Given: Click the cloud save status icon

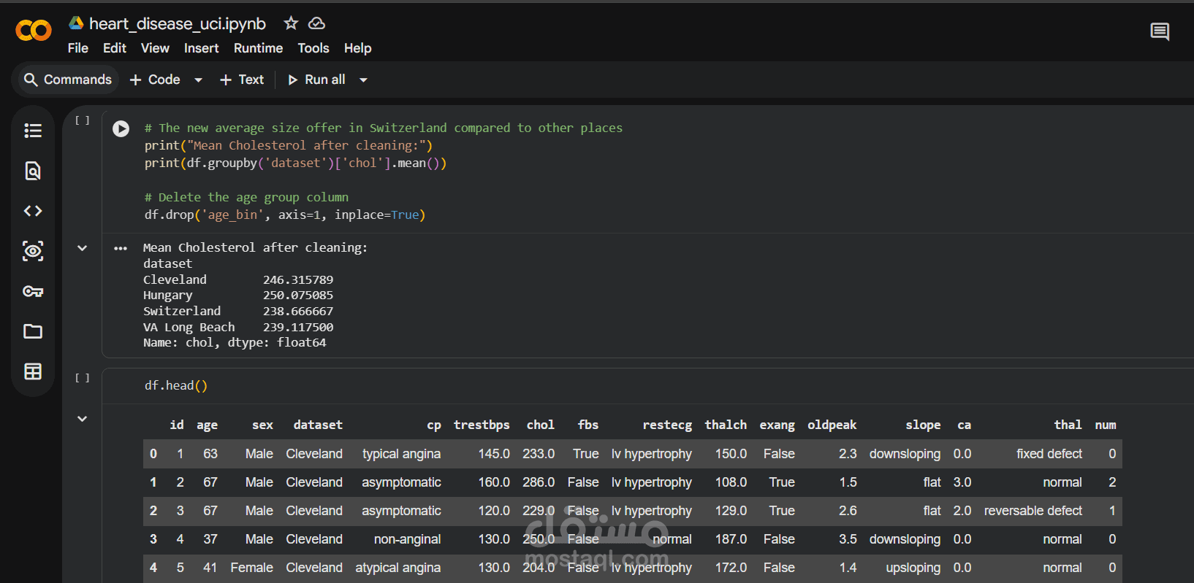Looking at the screenshot, I should (316, 23).
